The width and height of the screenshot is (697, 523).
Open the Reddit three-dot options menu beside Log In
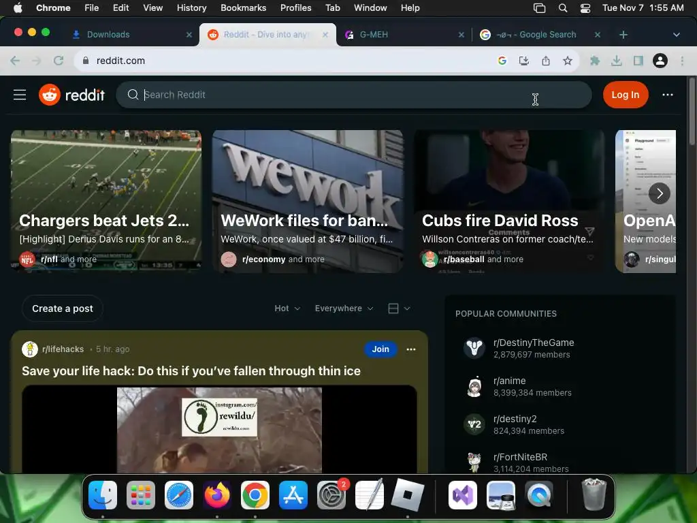(667, 95)
